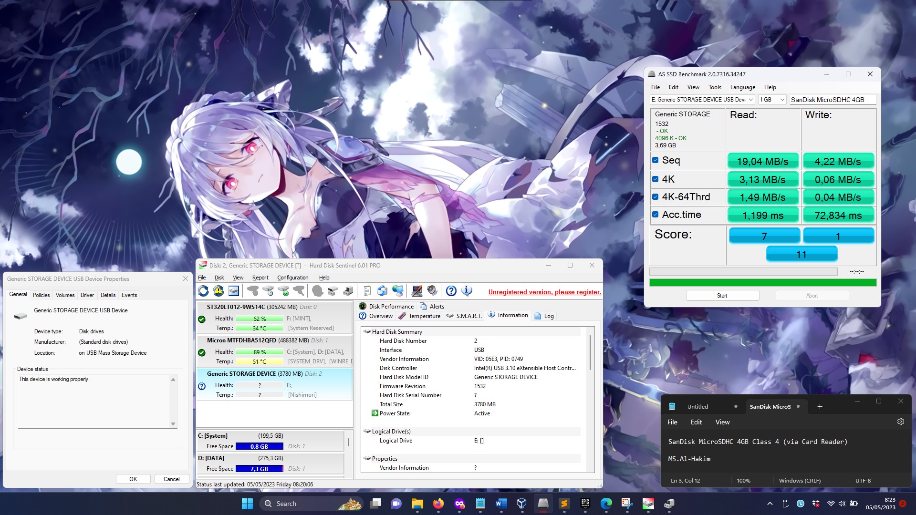Switch to the Temperature tab
This screenshot has width=916, height=515.
(x=420, y=316)
